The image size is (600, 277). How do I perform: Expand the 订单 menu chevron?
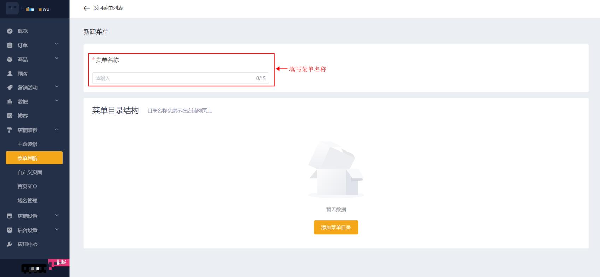point(57,44)
